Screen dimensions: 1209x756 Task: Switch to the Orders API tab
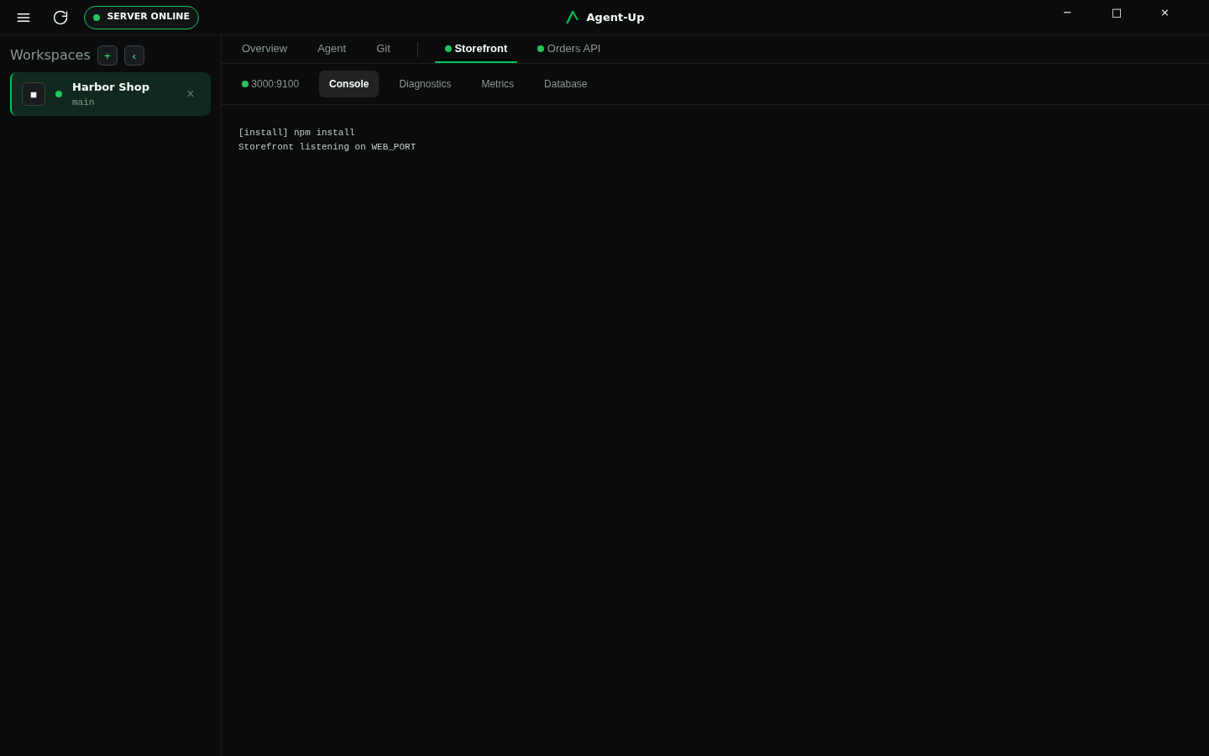pyautogui.click(x=569, y=49)
